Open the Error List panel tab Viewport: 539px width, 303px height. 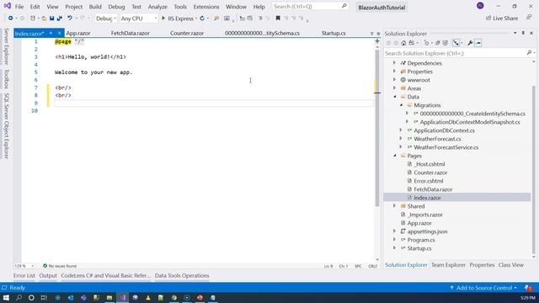pyautogui.click(x=24, y=275)
